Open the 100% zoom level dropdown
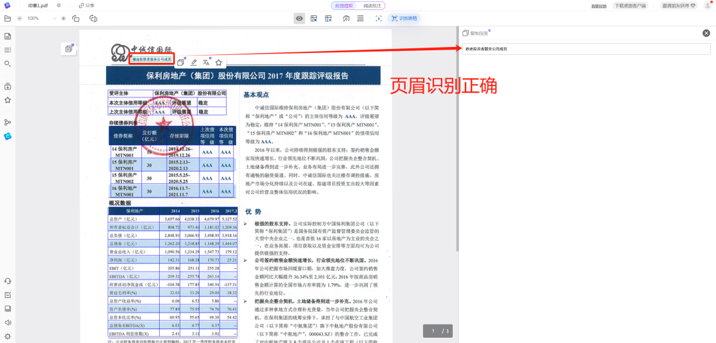 point(42,19)
